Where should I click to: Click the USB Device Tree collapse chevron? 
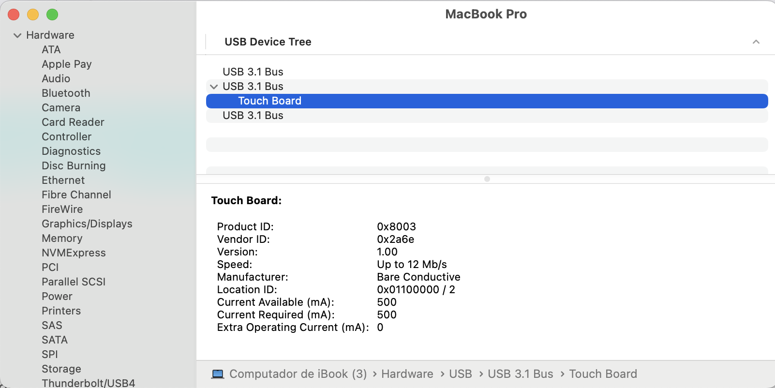coord(756,42)
